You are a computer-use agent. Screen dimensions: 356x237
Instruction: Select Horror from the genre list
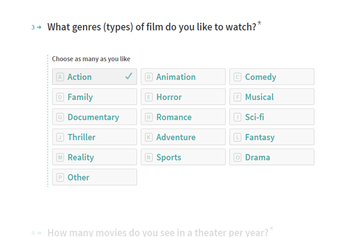pyautogui.click(x=183, y=97)
